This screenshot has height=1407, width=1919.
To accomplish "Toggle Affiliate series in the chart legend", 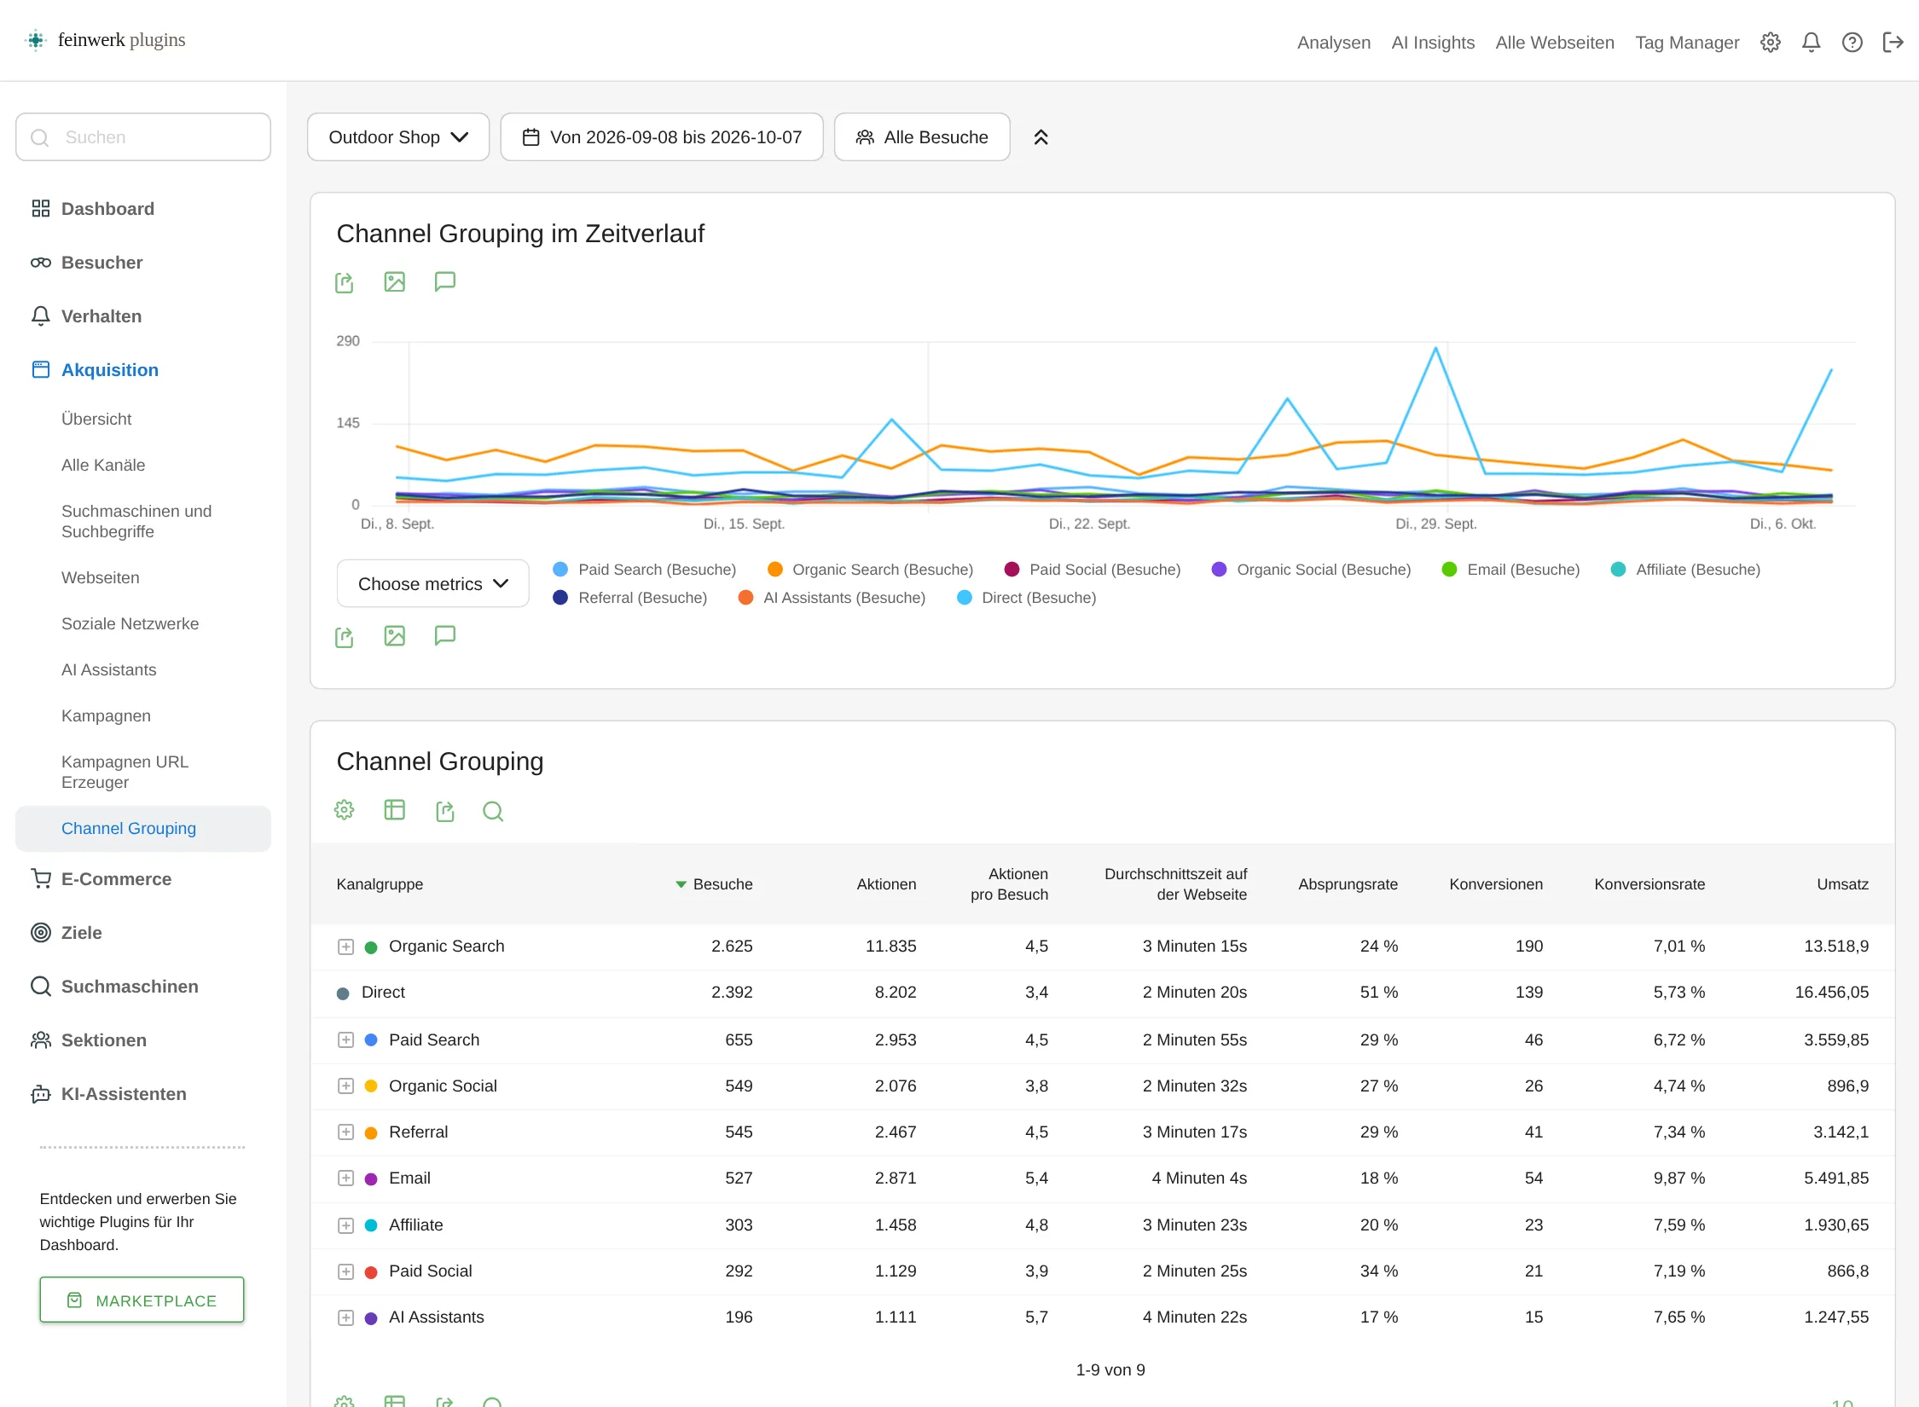I will pyautogui.click(x=1685, y=570).
